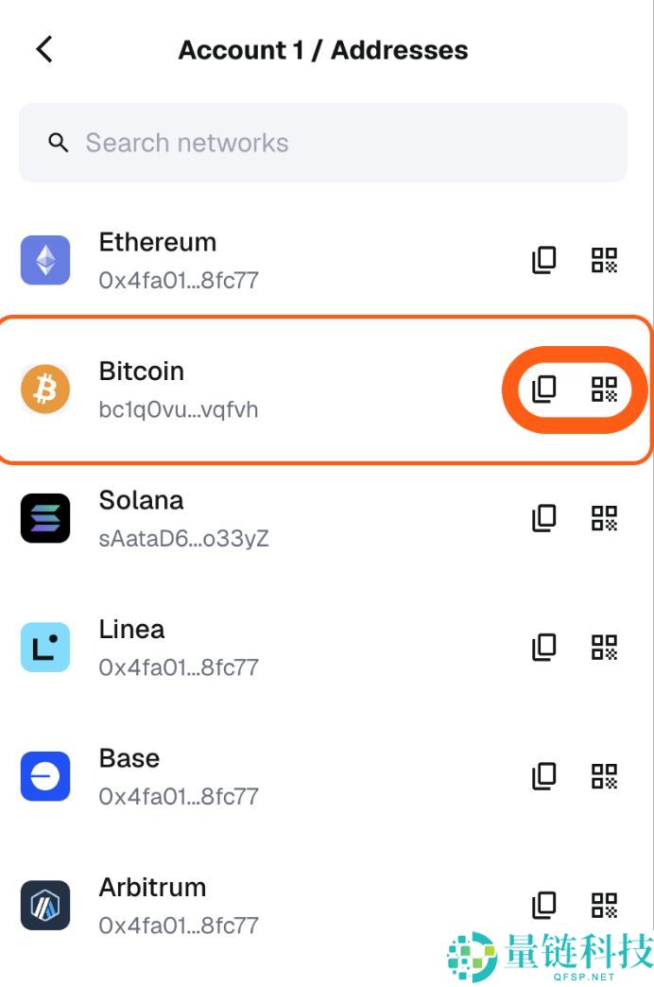Copy the Arbitrum address

[543, 905]
